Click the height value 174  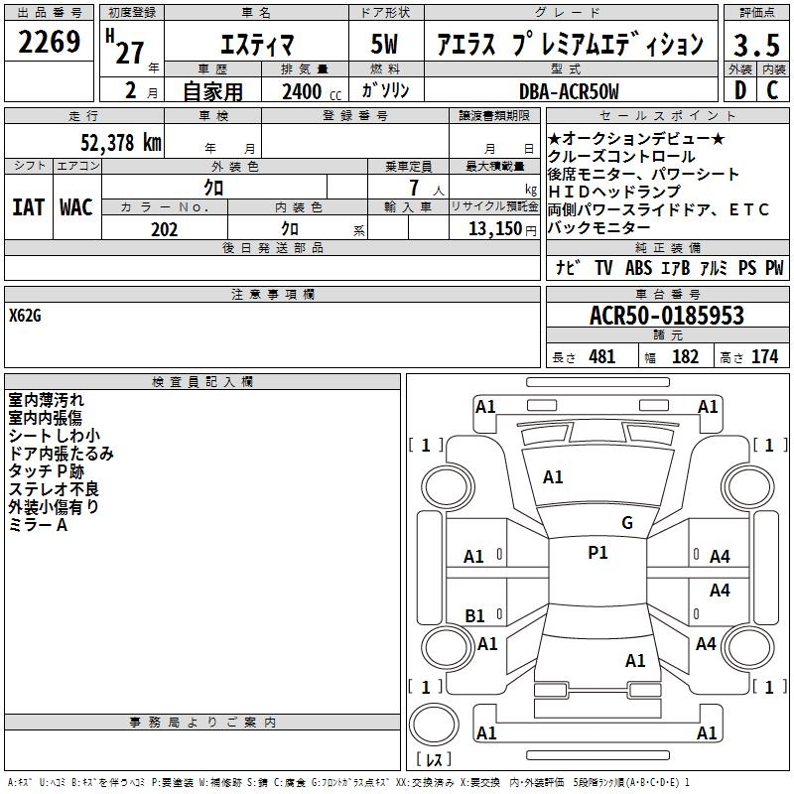[764, 357]
